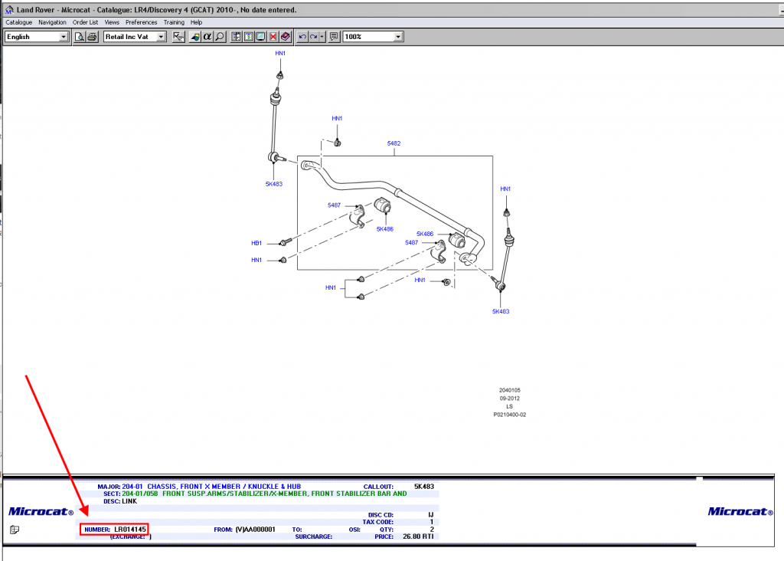The width and height of the screenshot is (784, 561).
Task: Open the Navigation menu
Action: tap(52, 22)
